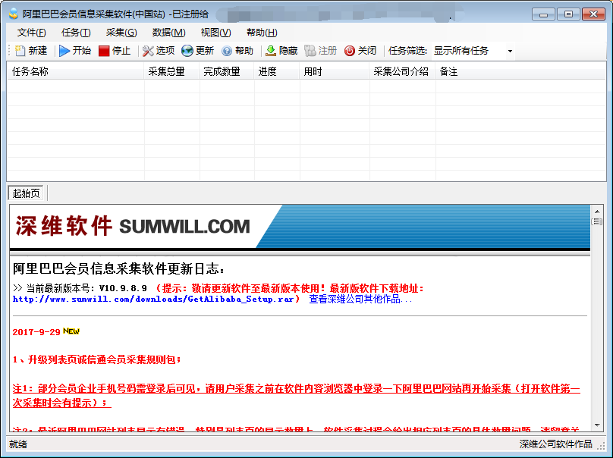Viewport: 613px width, 458px height.
Task: Click the 2017-9-29 update date text
Action: 36,332
